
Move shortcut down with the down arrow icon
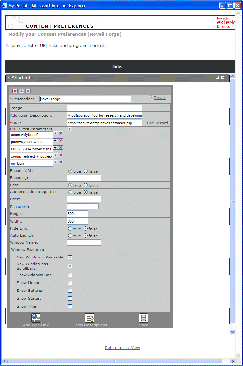[28, 91]
